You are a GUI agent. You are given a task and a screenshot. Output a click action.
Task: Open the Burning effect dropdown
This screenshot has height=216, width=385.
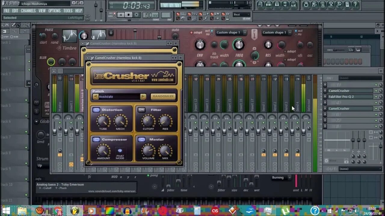pyautogui.click(x=281, y=178)
